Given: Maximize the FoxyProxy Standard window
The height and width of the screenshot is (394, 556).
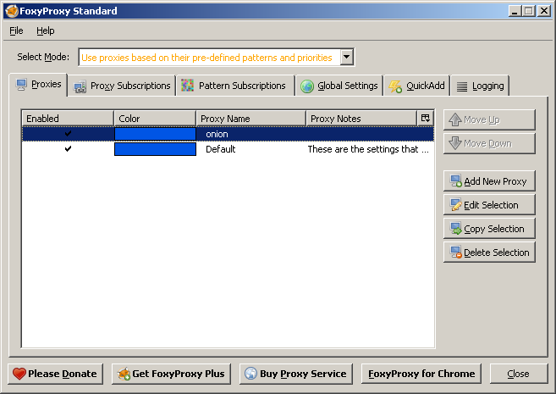Looking at the screenshot, I should (528, 11).
